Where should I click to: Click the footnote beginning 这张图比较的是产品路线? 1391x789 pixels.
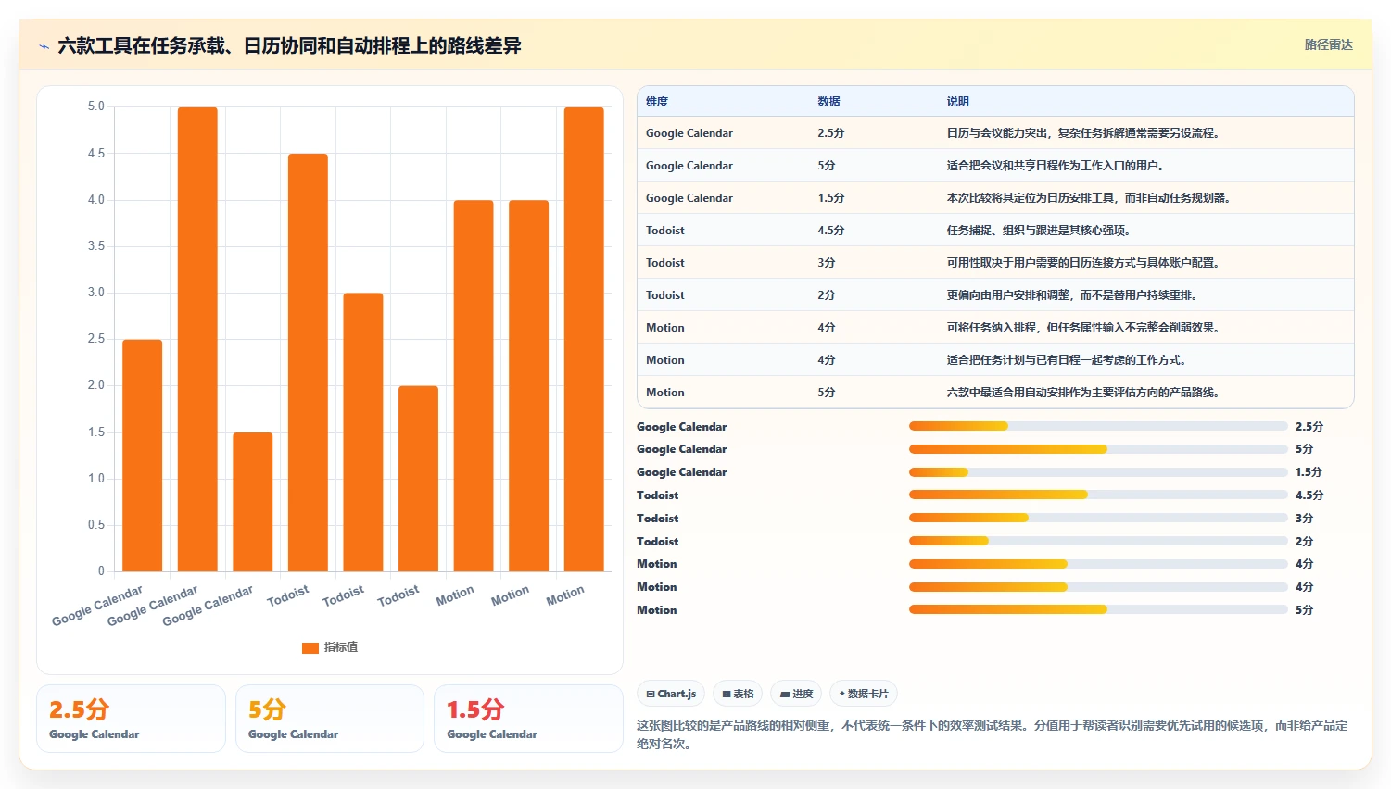point(992,734)
